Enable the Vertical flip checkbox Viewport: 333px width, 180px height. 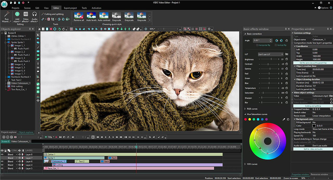(x=276, y=45)
